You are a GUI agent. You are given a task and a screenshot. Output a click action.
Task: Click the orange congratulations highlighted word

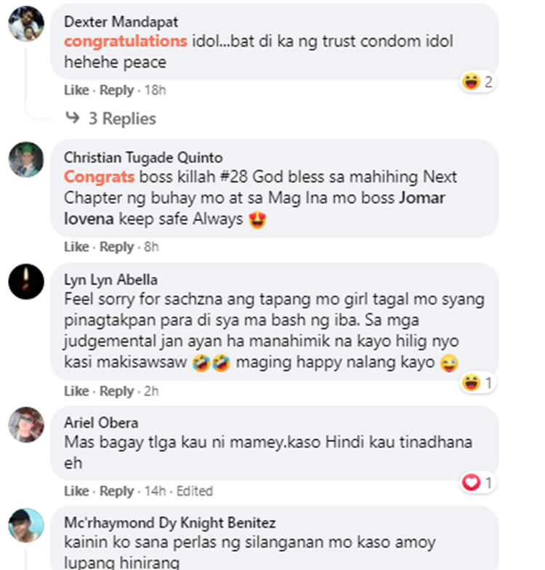pos(125,41)
